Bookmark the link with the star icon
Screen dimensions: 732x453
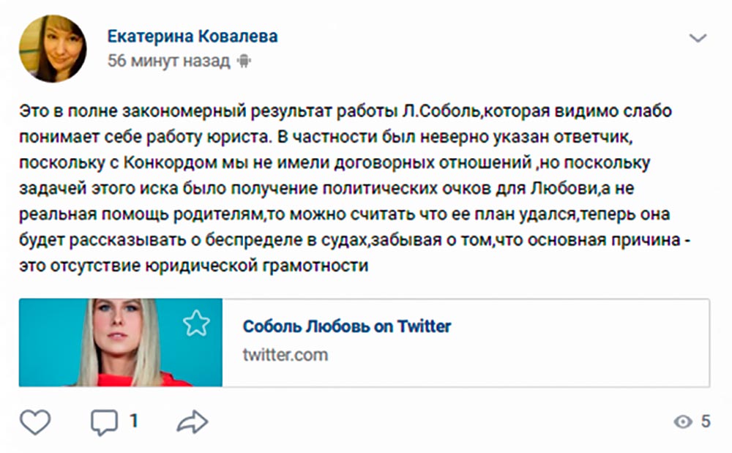coord(196,323)
